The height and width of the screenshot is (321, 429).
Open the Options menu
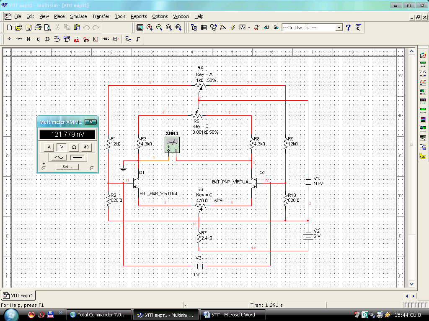(x=160, y=16)
